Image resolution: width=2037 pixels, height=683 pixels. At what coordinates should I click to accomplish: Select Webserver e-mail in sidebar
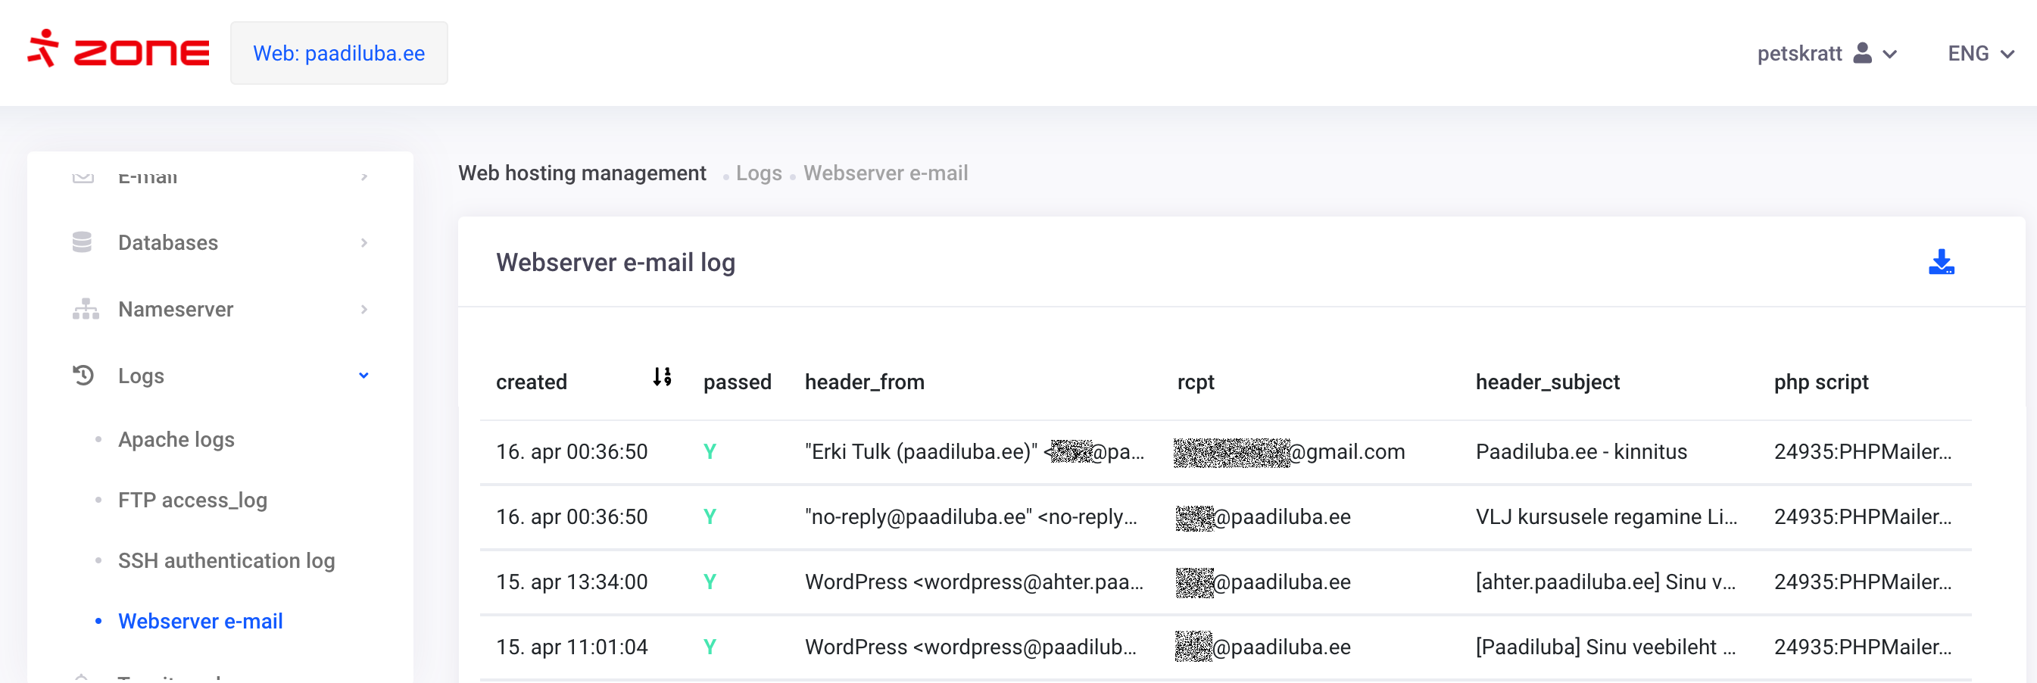pyautogui.click(x=200, y=622)
